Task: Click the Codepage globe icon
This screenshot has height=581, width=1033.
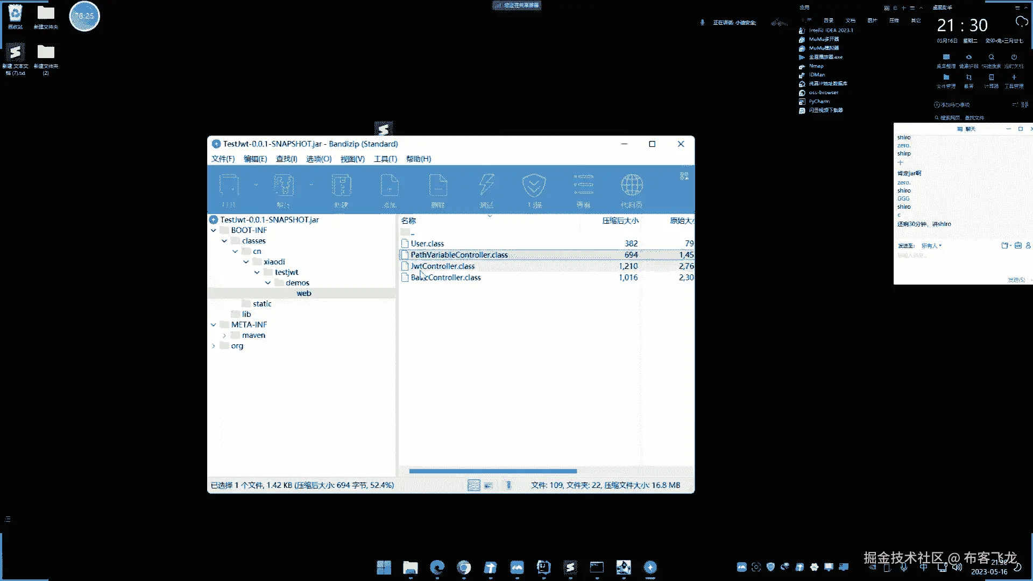Action: tap(632, 186)
